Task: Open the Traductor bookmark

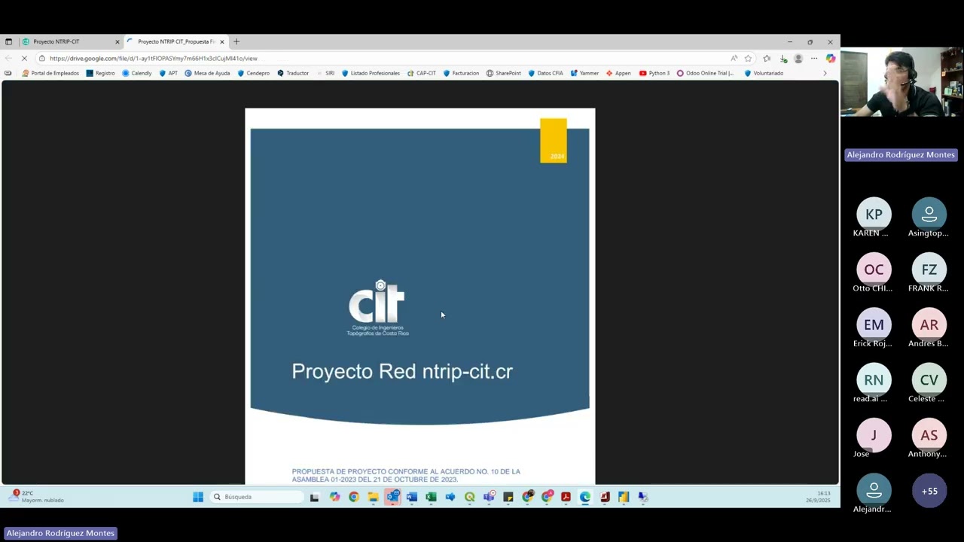Action: click(x=292, y=73)
